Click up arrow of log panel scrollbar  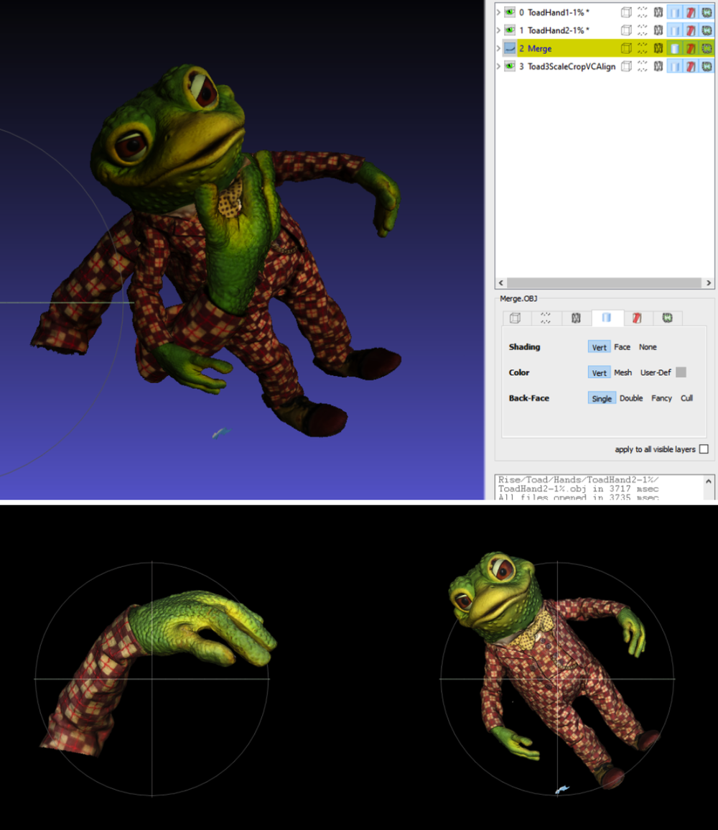pyautogui.click(x=709, y=481)
